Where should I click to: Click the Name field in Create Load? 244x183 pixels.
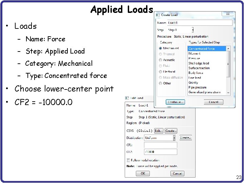(x=200, y=23)
